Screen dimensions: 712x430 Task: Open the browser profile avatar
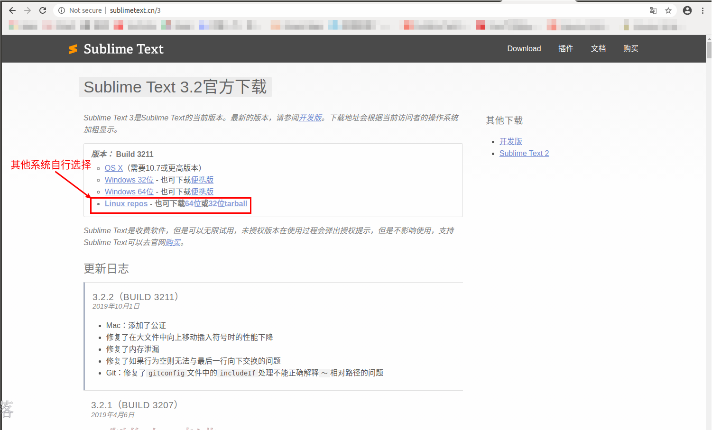687,10
